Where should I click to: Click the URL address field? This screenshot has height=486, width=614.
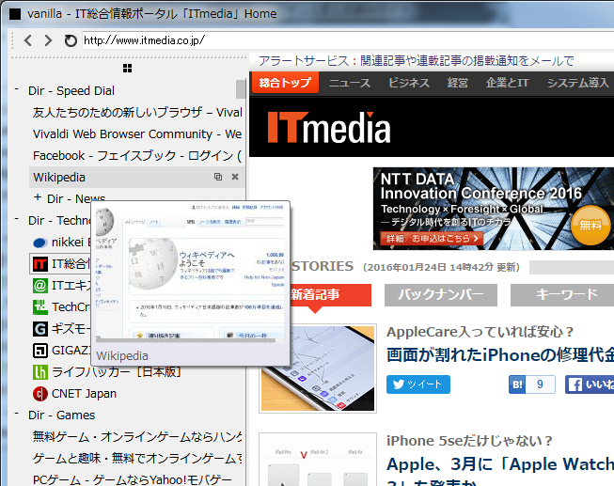[348, 40]
